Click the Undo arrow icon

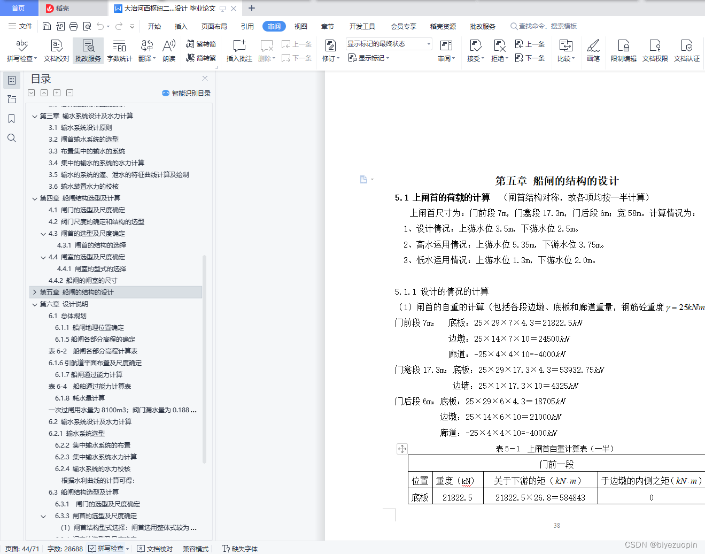[100, 26]
